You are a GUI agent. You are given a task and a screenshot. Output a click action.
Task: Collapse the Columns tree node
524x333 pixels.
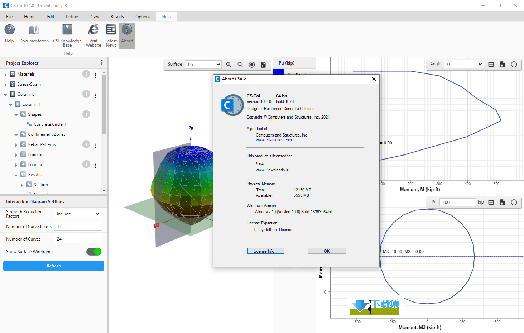5,95
